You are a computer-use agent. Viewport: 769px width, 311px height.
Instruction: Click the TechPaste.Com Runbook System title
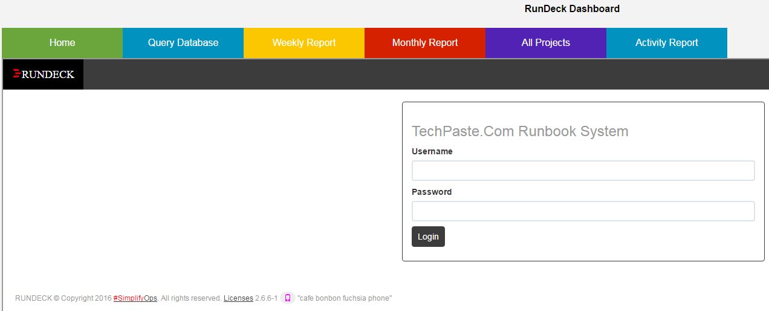tap(520, 131)
